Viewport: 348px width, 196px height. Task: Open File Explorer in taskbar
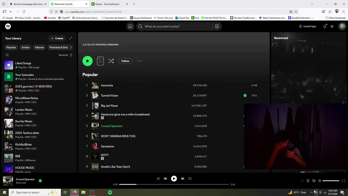click(x=83, y=192)
